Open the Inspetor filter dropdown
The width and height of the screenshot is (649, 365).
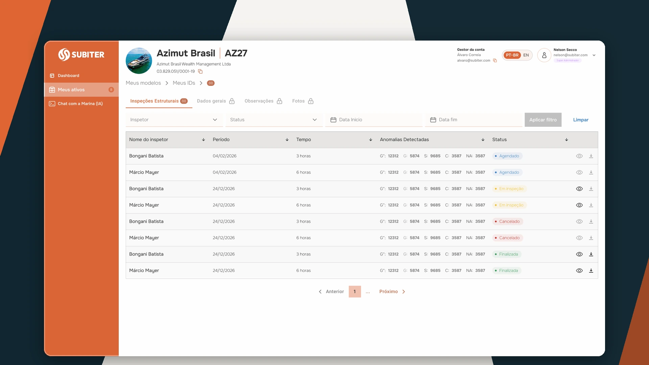pos(174,120)
